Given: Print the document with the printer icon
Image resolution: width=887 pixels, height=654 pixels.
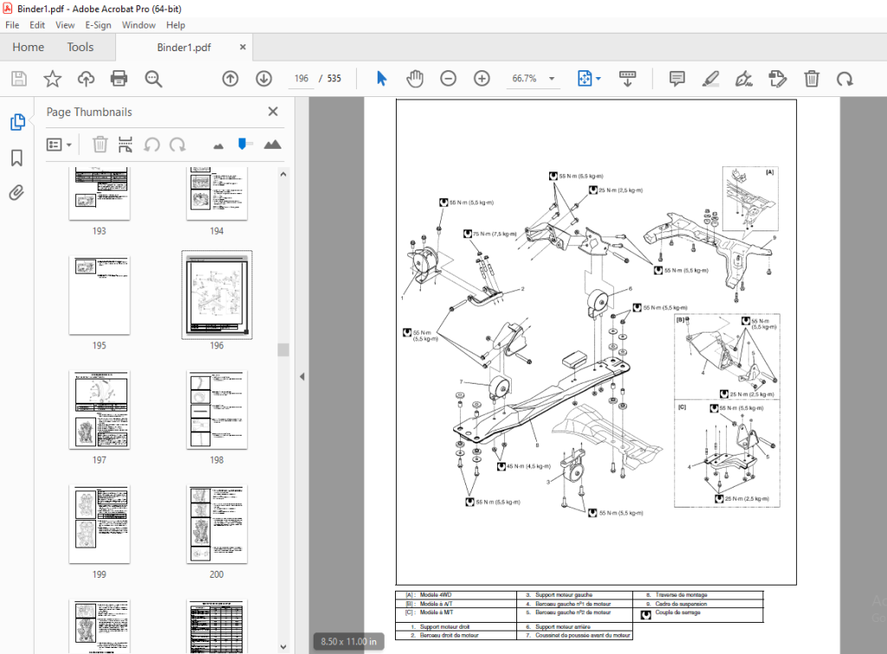Looking at the screenshot, I should pyautogui.click(x=119, y=79).
